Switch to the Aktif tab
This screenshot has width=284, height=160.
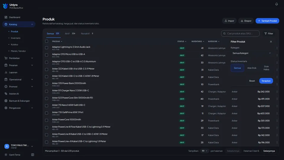pyautogui.click(x=70, y=33)
